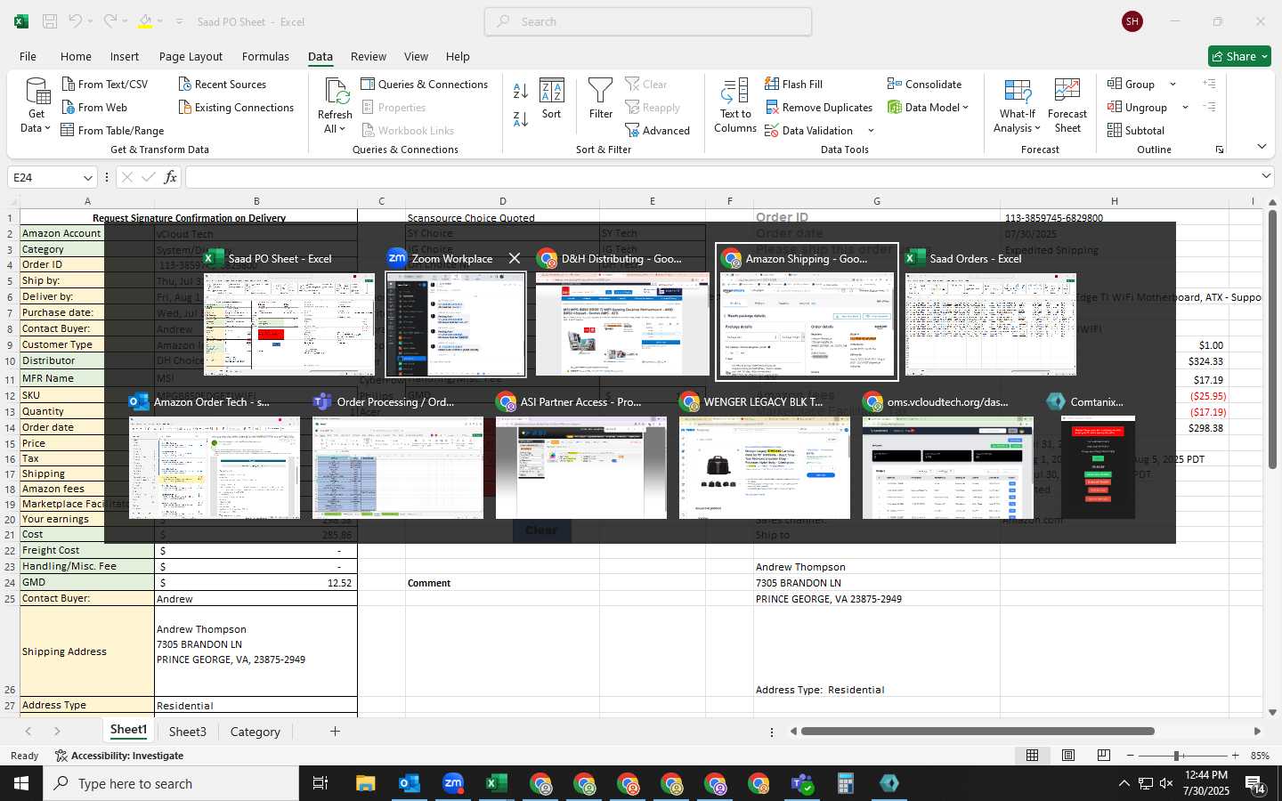Open Outlook from taskbar
Image resolution: width=1282 pixels, height=801 pixels.
[410, 783]
